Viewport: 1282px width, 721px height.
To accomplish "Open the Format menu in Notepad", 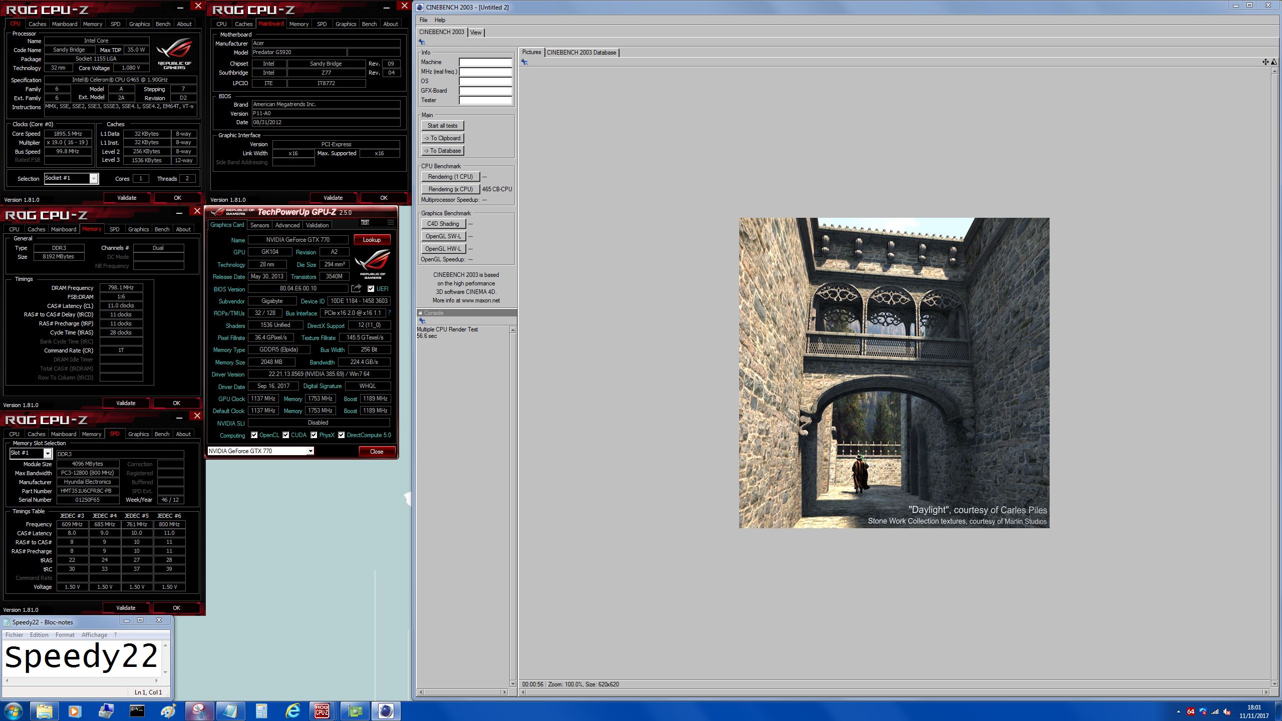I will [x=65, y=635].
